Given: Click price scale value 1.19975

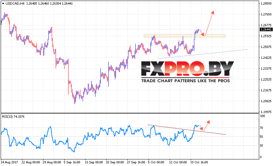Looking at the screenshot, I should click(x=266, y=112).
